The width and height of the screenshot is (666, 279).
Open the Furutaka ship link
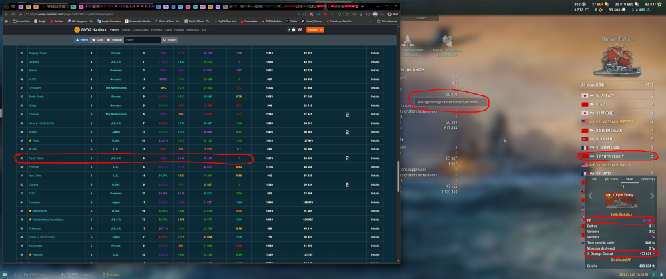coord(34,202)
